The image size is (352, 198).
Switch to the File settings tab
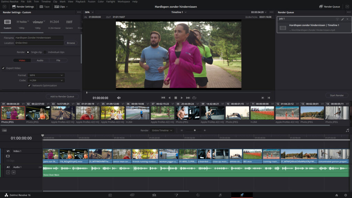[58, 60]
